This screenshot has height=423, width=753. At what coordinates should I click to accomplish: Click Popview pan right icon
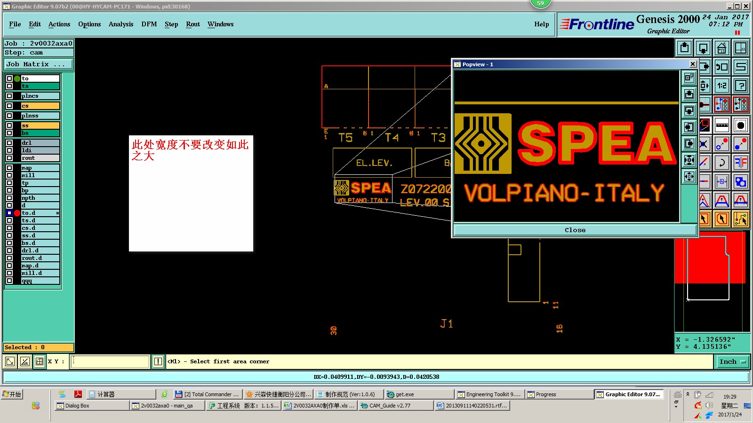(689, 144)
